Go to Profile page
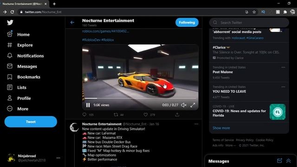The height and width of the screenshot is (167, 297). [x=19, y=98]
